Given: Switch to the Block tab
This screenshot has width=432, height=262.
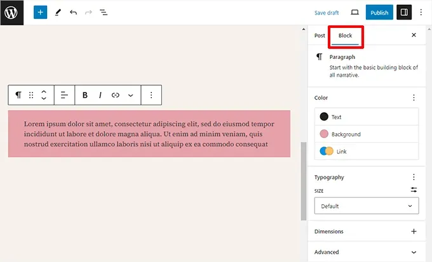Looking at the screenshot, I should coord(345,36).
